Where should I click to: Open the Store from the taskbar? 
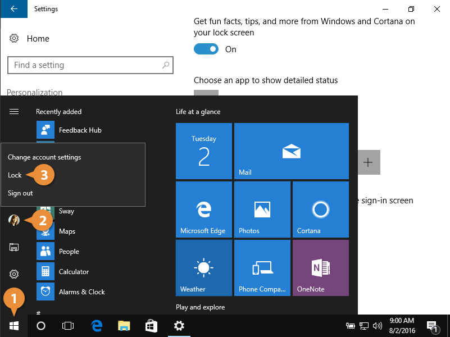click(x=151, y=326)
